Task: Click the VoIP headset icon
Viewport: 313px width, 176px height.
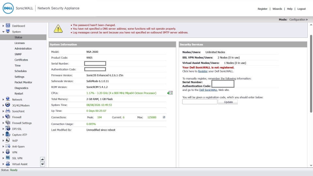Action: pyautogui.click(x=8, y=140)
